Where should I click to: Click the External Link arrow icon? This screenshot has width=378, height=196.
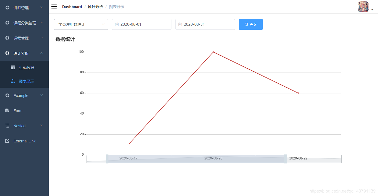7,141
